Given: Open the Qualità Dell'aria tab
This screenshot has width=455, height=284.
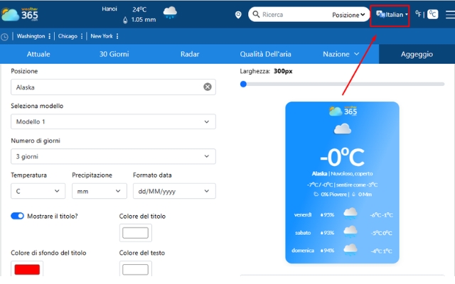Looking at the screenshot, I should [x=265, y=54].
